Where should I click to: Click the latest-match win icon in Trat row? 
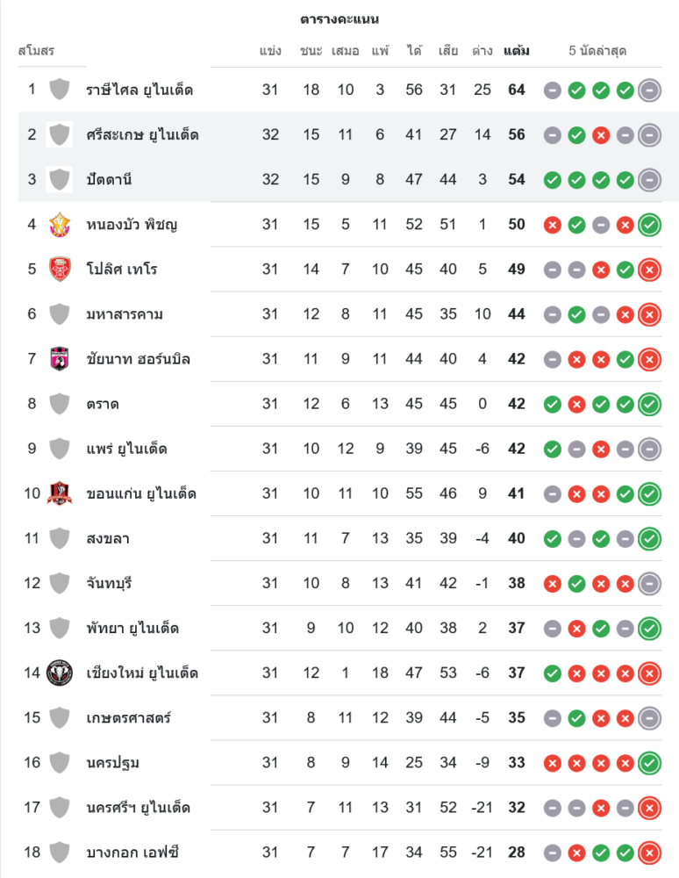(x=649, y=405)
